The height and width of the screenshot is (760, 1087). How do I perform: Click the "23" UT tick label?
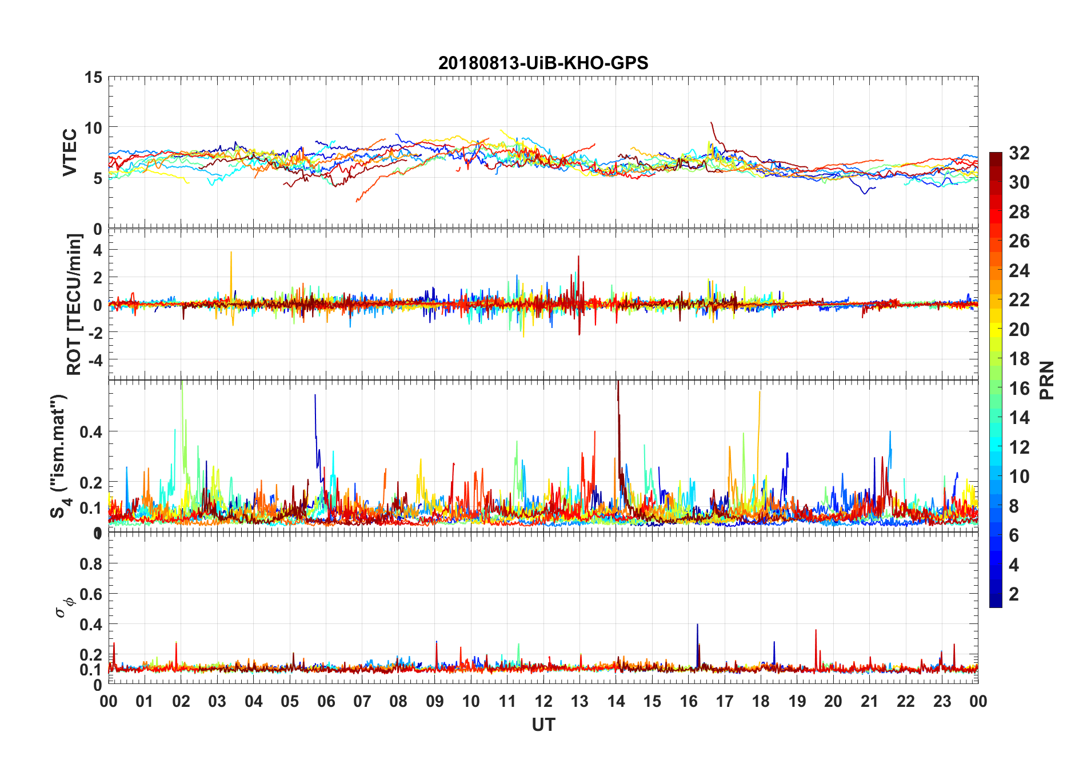pos(942,701)
